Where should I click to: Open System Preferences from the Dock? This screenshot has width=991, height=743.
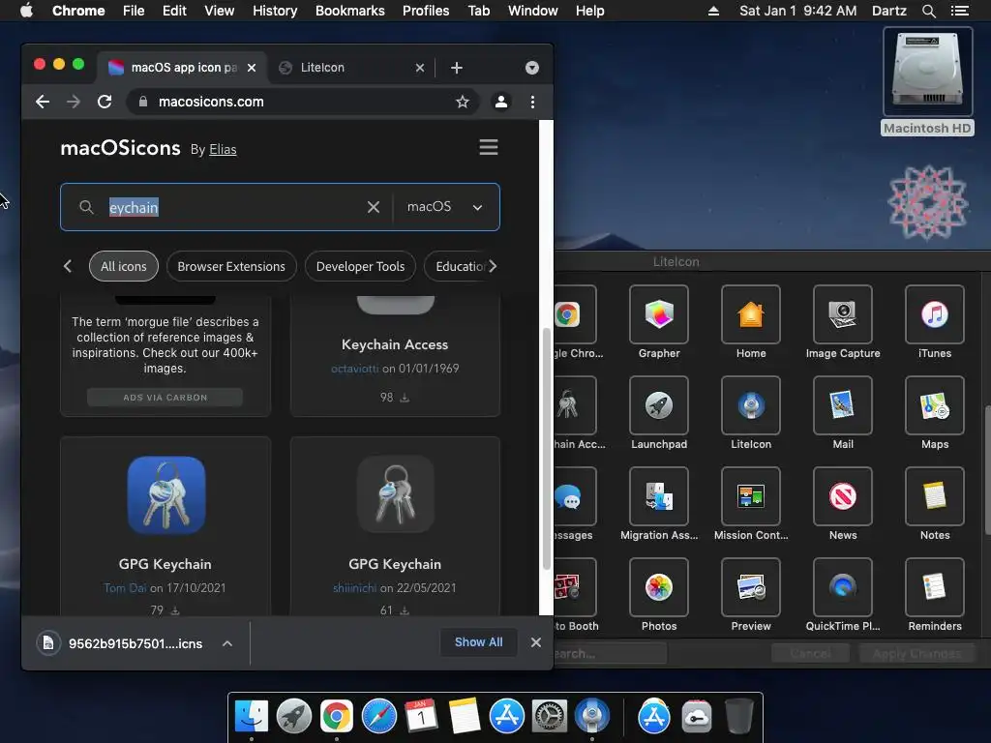pyautogui.click(x=550, y=717)
